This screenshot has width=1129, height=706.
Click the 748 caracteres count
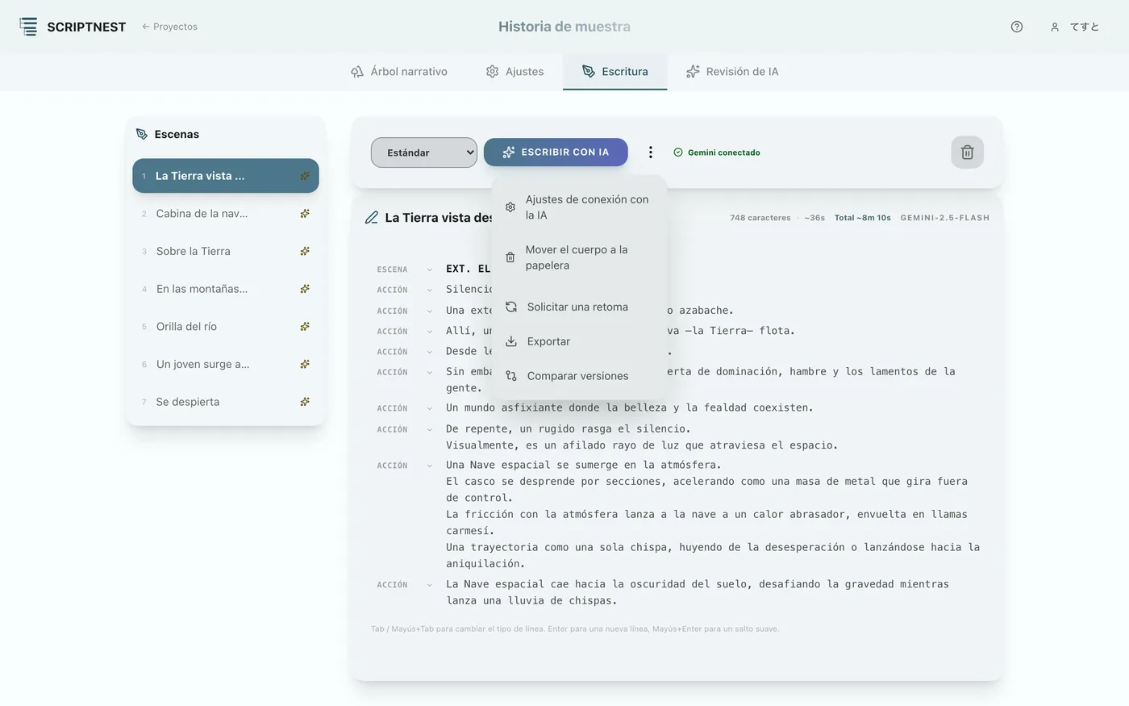[760, 218]
